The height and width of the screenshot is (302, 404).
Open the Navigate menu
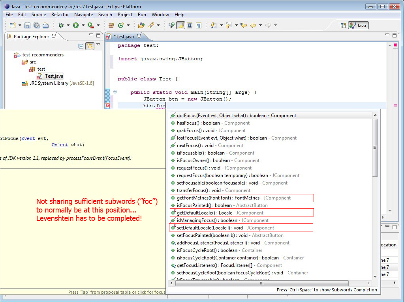click(83, 15)
